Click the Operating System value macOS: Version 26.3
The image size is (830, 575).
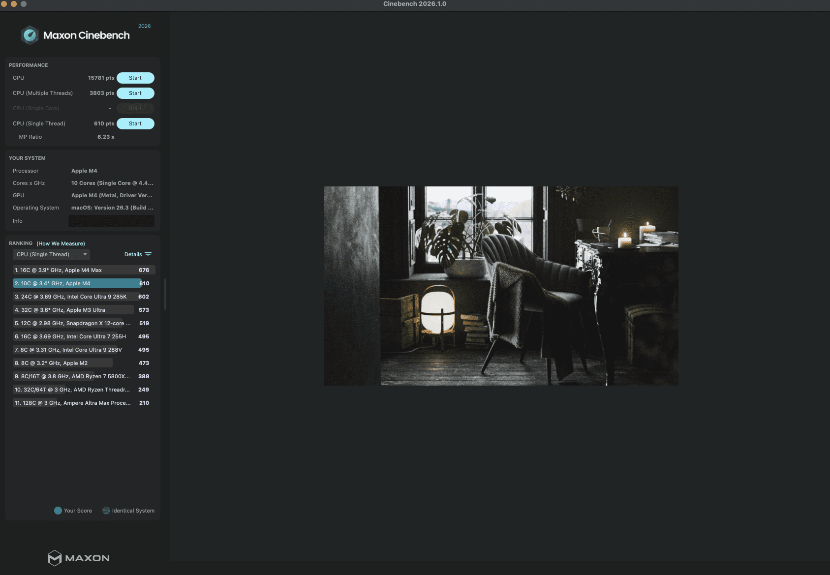click(x=112, y=208)
